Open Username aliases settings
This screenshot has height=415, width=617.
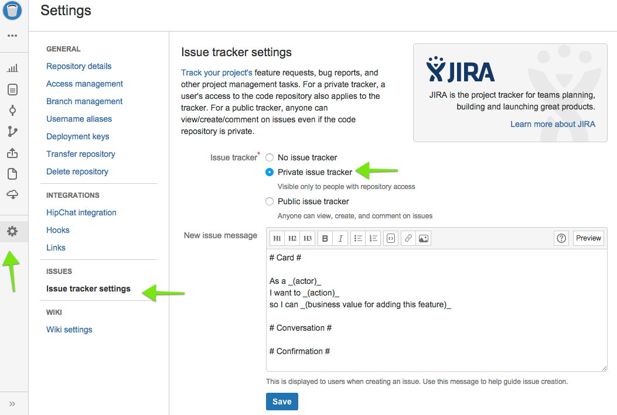point(79,119)
